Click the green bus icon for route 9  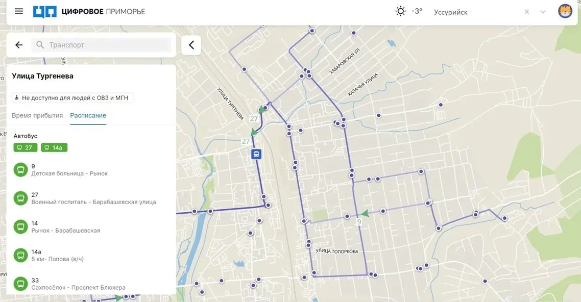point(20,170)
